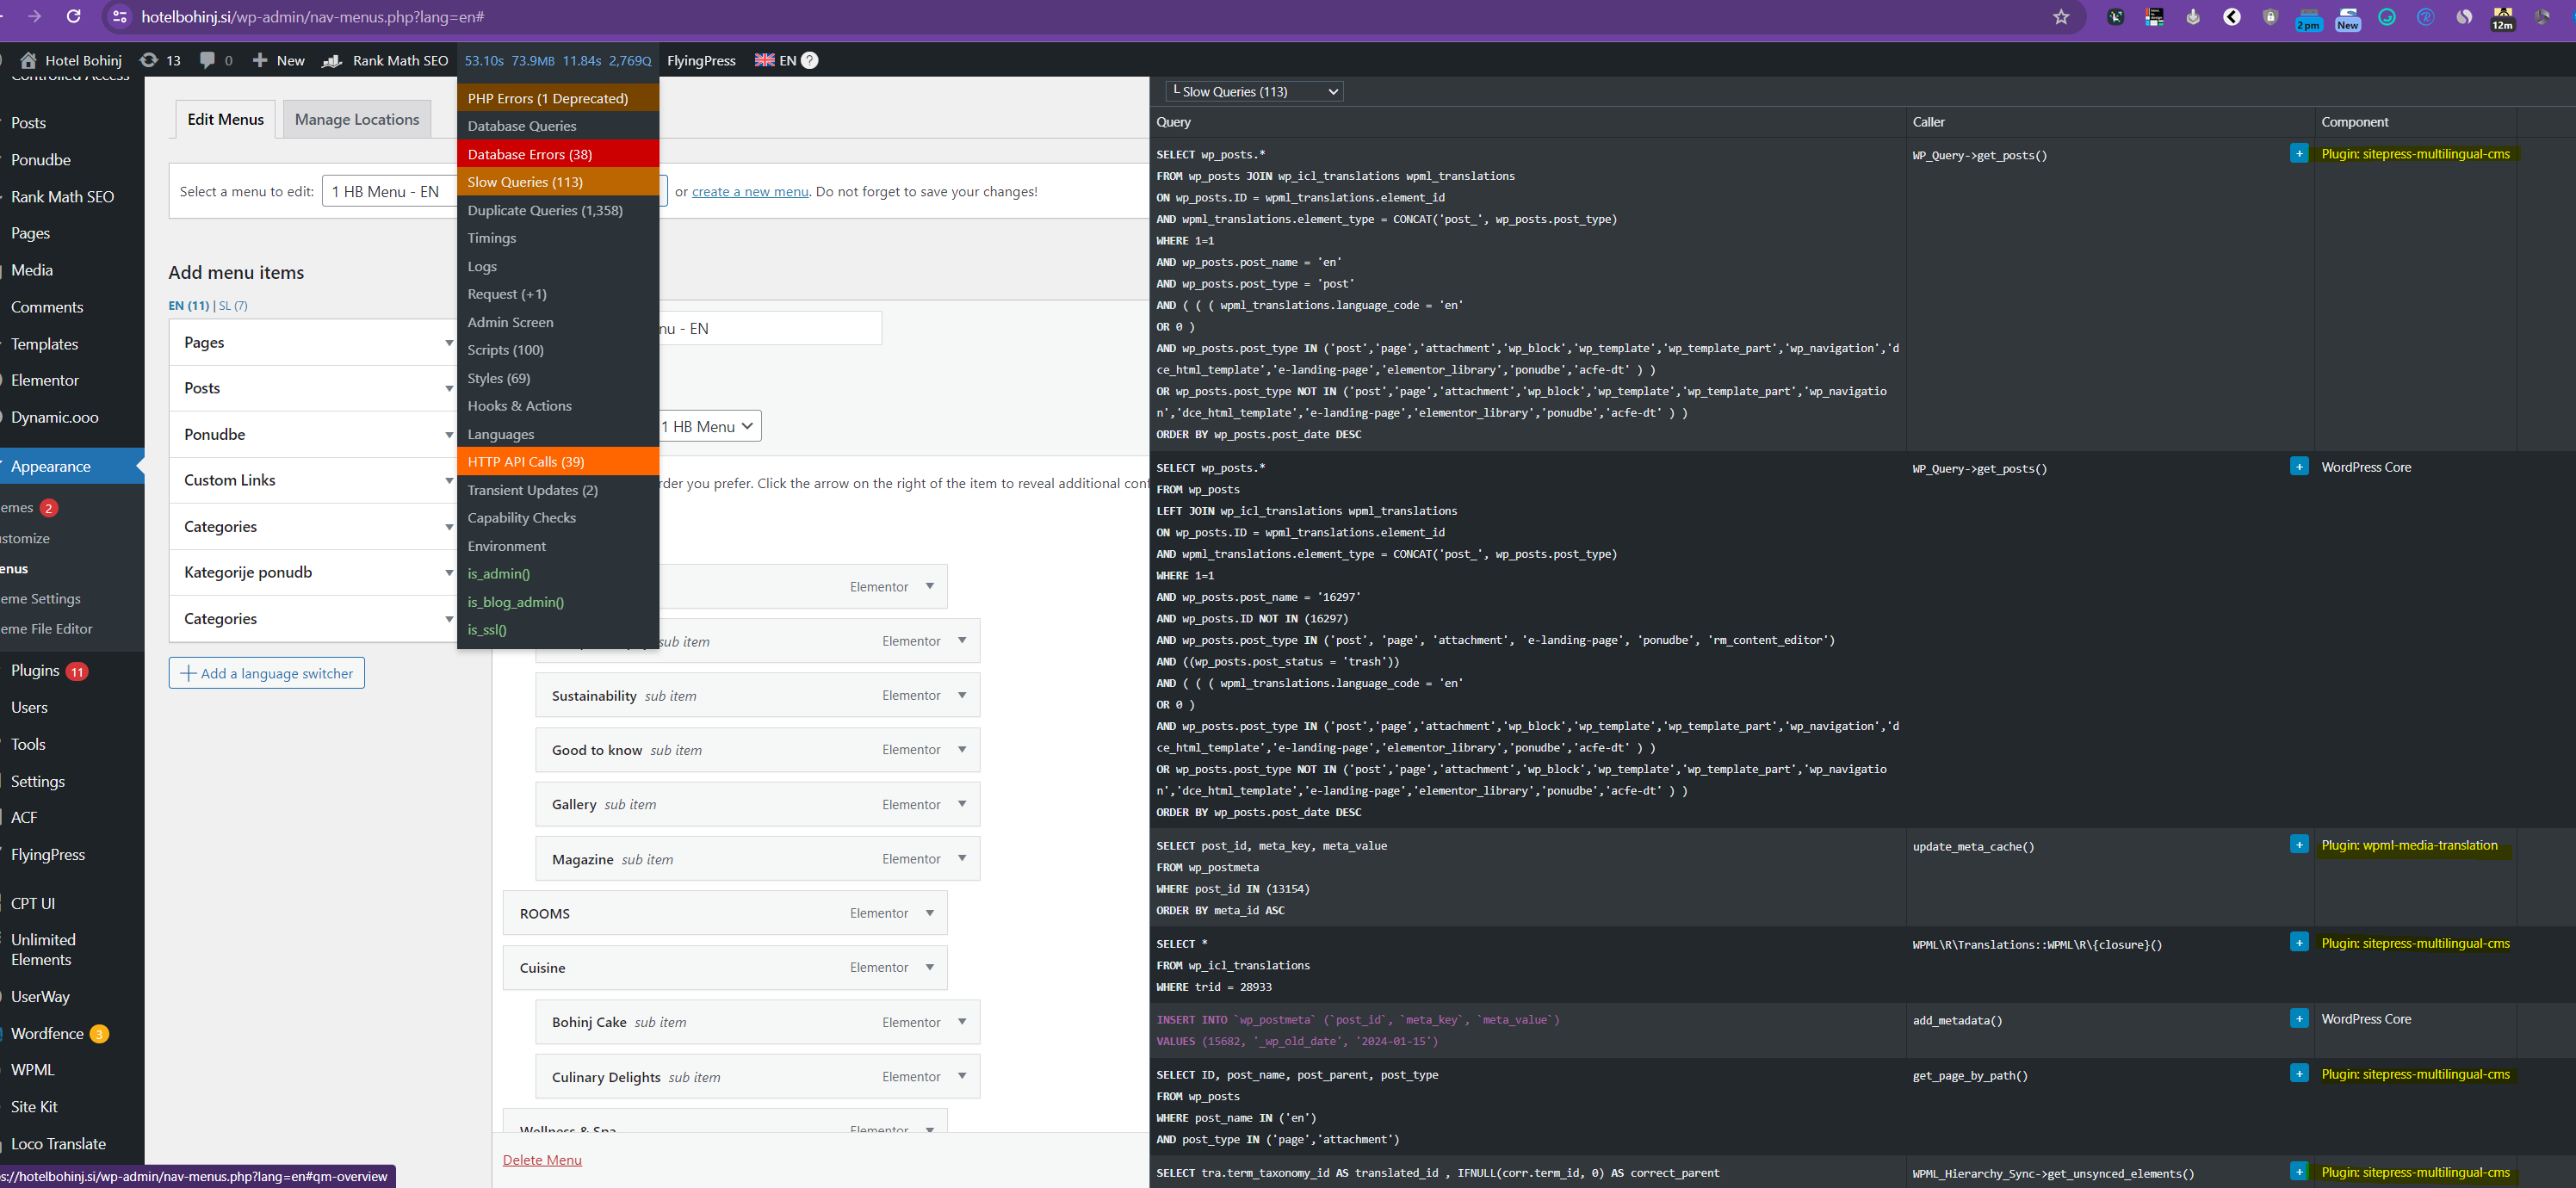Open the Grammarly green G extension icon
The image size is (2576, 1188).
point(2387,17)
